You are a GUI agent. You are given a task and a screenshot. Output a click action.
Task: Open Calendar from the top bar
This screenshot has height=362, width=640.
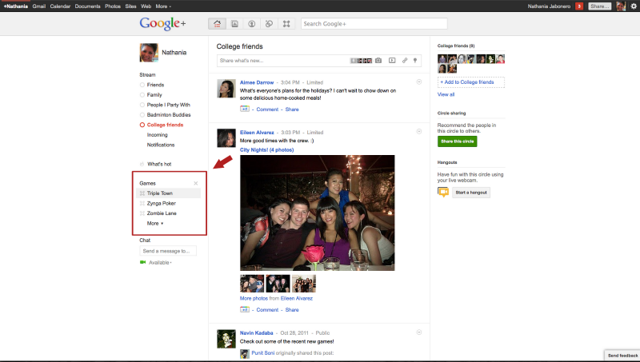pyautogui.click(x=61, y=6)
